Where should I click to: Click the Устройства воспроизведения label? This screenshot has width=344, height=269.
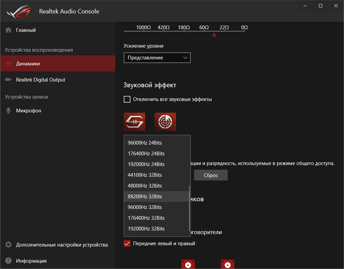(39, 50)
